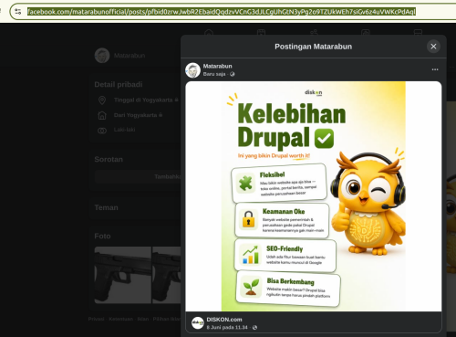
Task: Open the 'Ketentuan' footer link
Action: 120,319
